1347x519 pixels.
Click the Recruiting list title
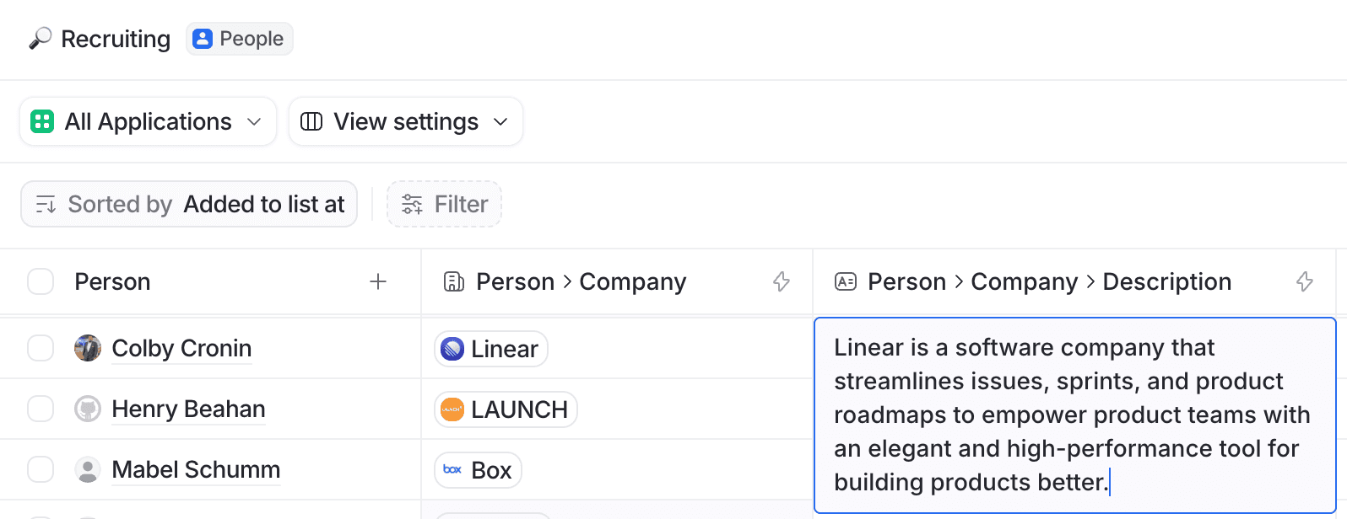[x=116, y=39]
